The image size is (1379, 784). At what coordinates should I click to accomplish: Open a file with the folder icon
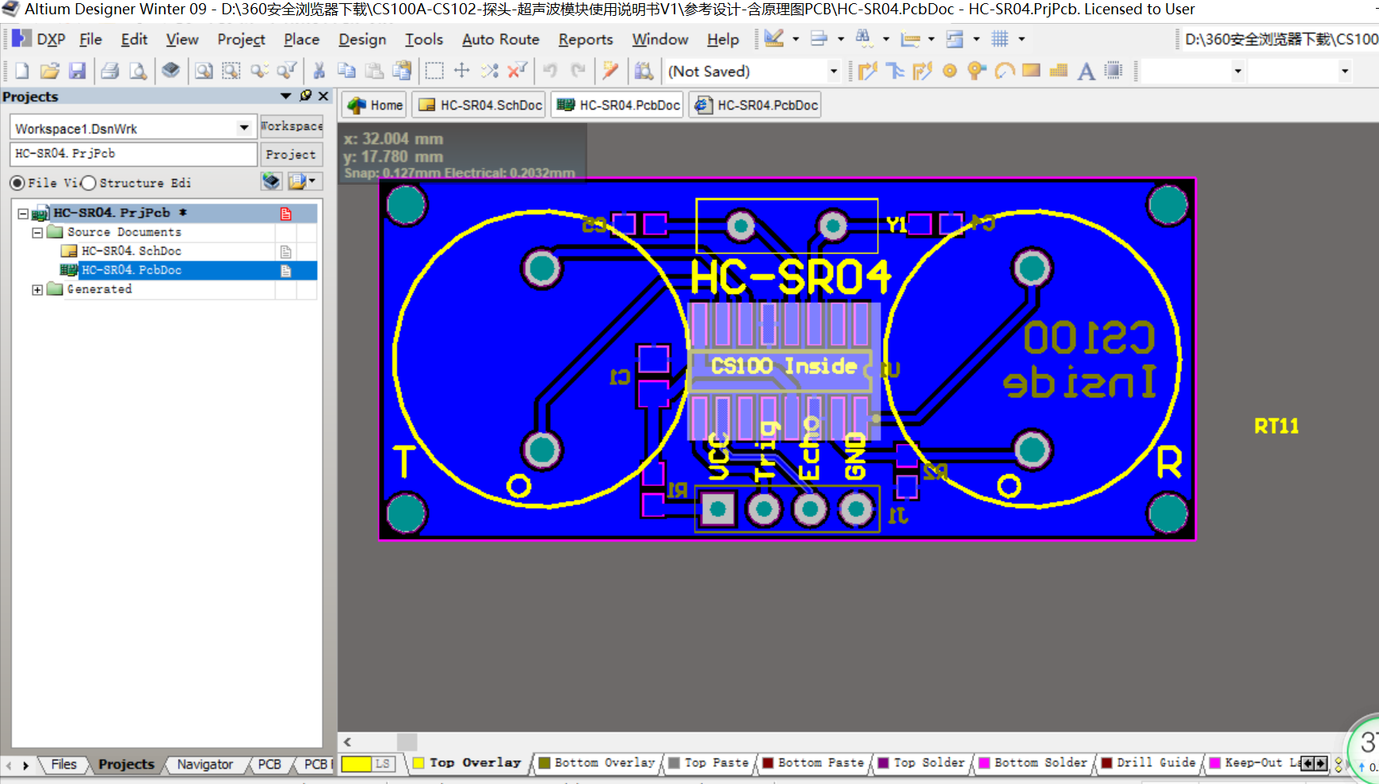pyautogui.click(x=49, y=71)
